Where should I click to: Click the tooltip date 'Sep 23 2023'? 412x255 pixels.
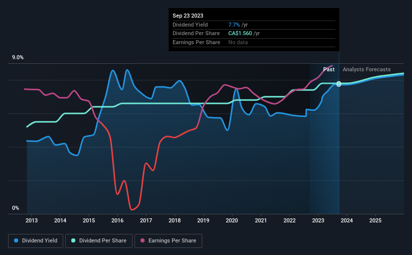coord(188,16)
